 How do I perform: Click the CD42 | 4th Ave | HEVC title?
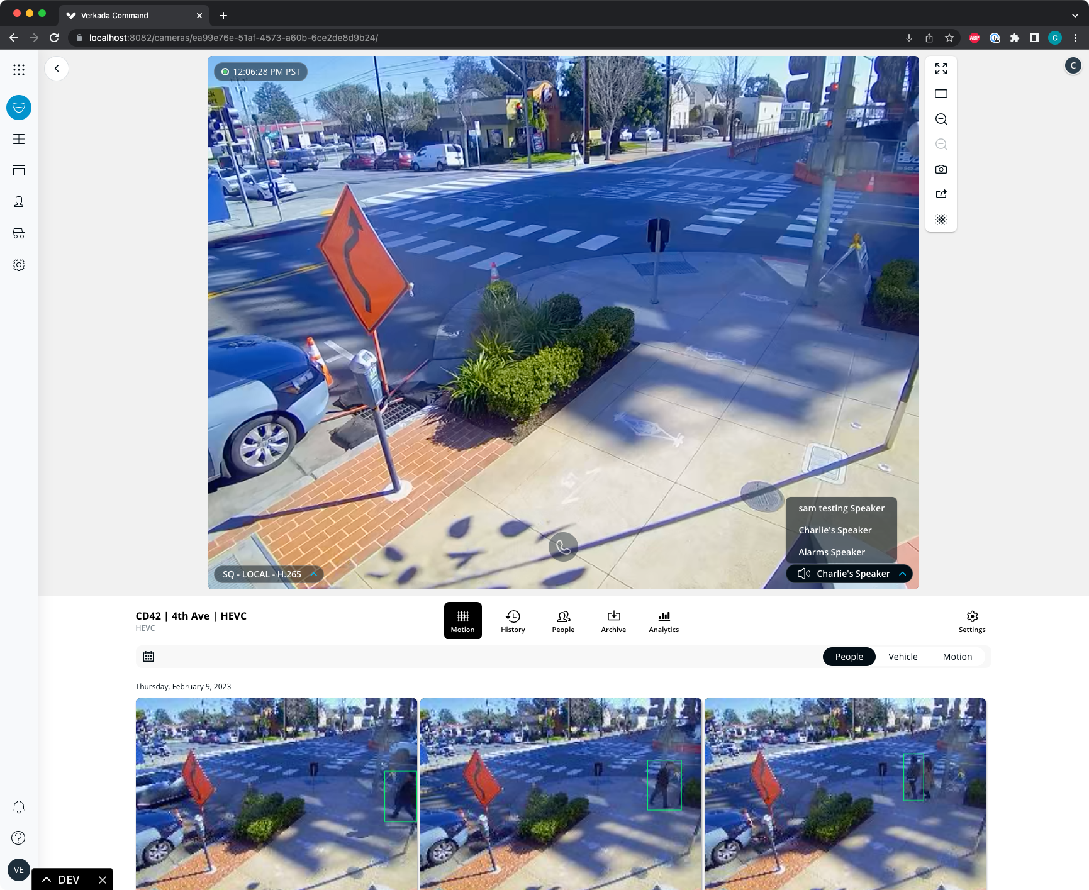pyautogui.click(x=191, y=616)
